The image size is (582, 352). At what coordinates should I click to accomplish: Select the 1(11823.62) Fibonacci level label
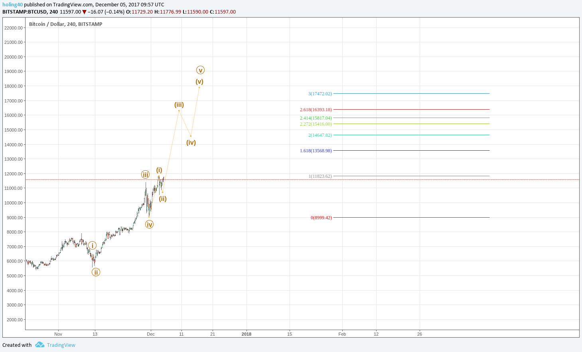pos(320,176)
